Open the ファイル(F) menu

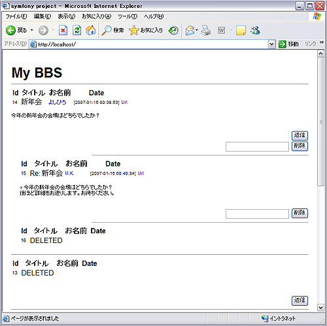[x=16, y=16]
